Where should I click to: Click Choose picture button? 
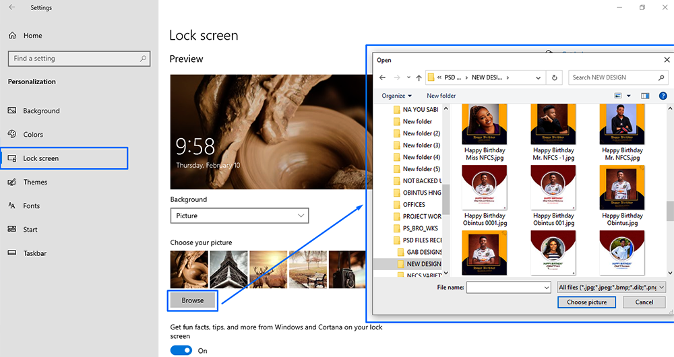point(586,302)
